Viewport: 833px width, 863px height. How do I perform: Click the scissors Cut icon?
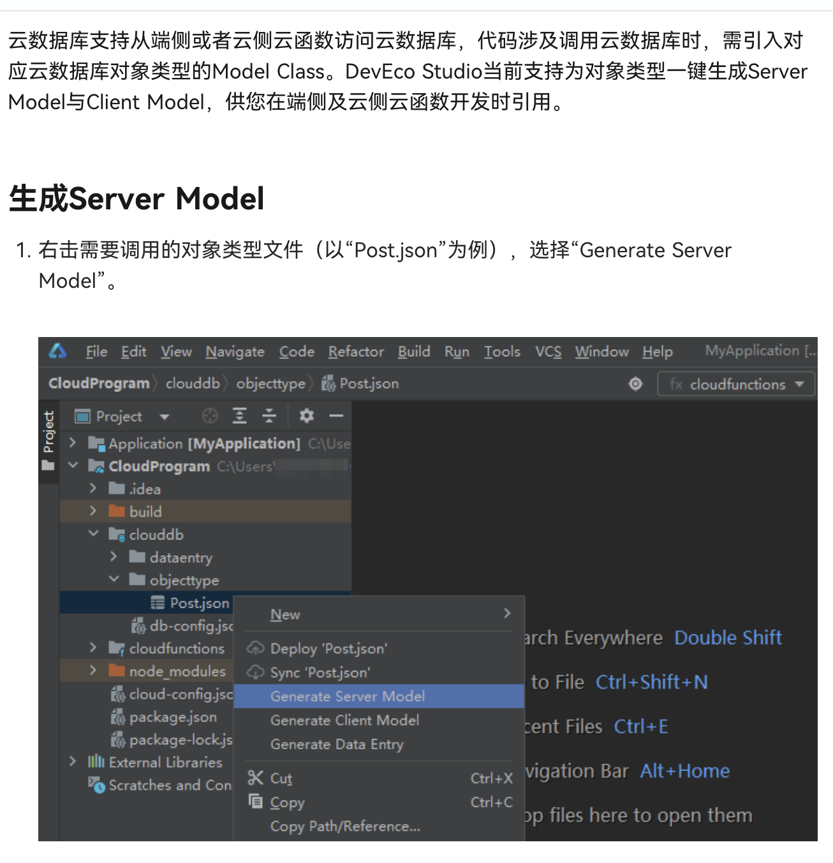pos(255,777)
